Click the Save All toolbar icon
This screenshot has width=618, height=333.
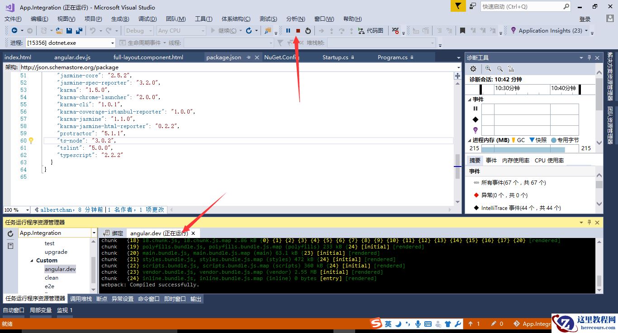click(x=79, y=31)
